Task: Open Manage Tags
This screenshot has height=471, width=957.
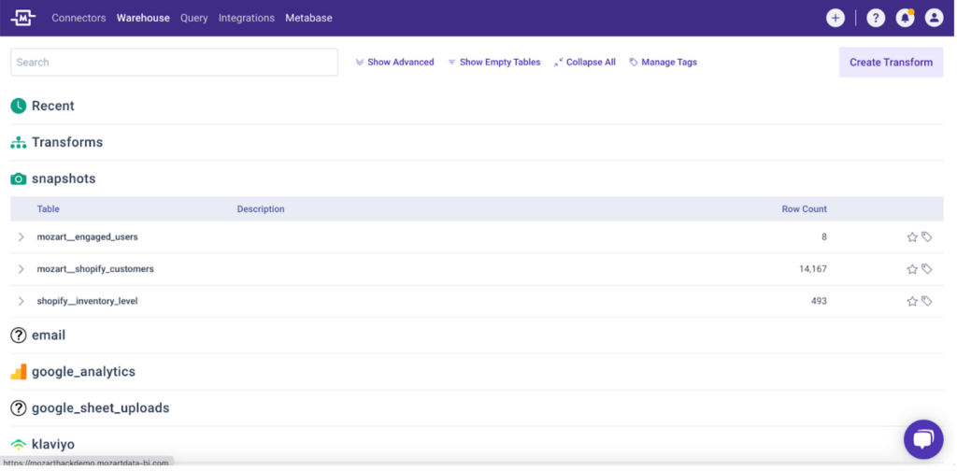Action: [663, 63]
